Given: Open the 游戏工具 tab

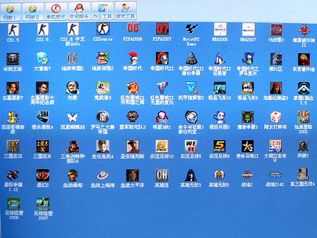Looking at the screenshot, I should point(126,10).
